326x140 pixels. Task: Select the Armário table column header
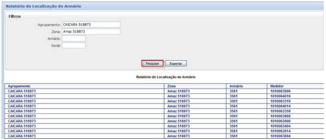click(237, 85)
